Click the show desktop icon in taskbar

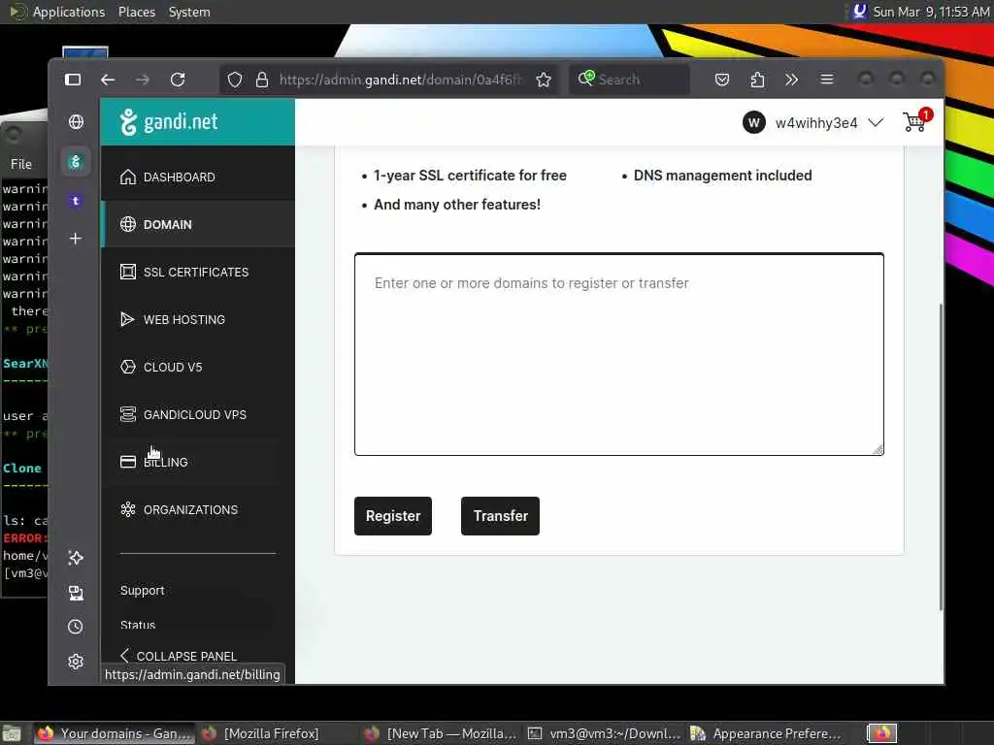tap(11, 733)
